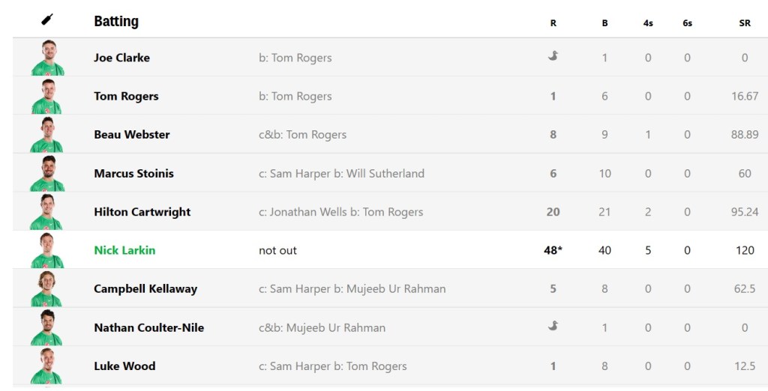Click Nick Larkin's 48* runs score

click(553, 250)
